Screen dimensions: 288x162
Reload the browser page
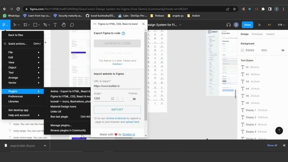[x=18, y=9]
